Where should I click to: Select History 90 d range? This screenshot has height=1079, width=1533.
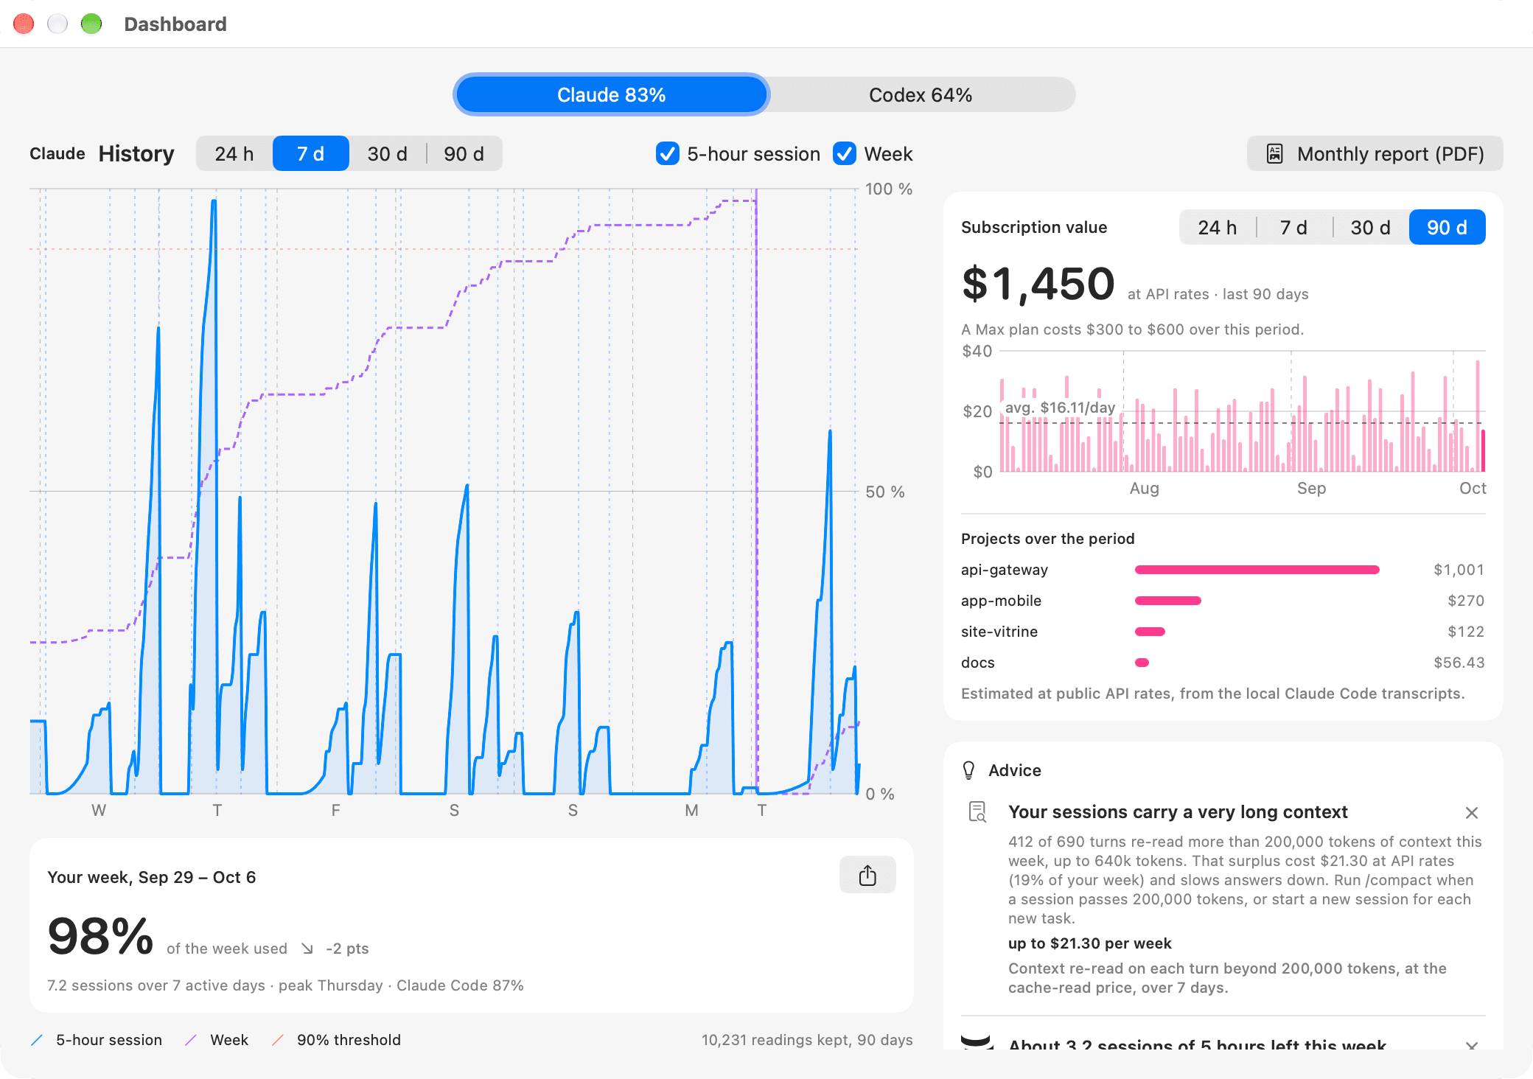464,153
